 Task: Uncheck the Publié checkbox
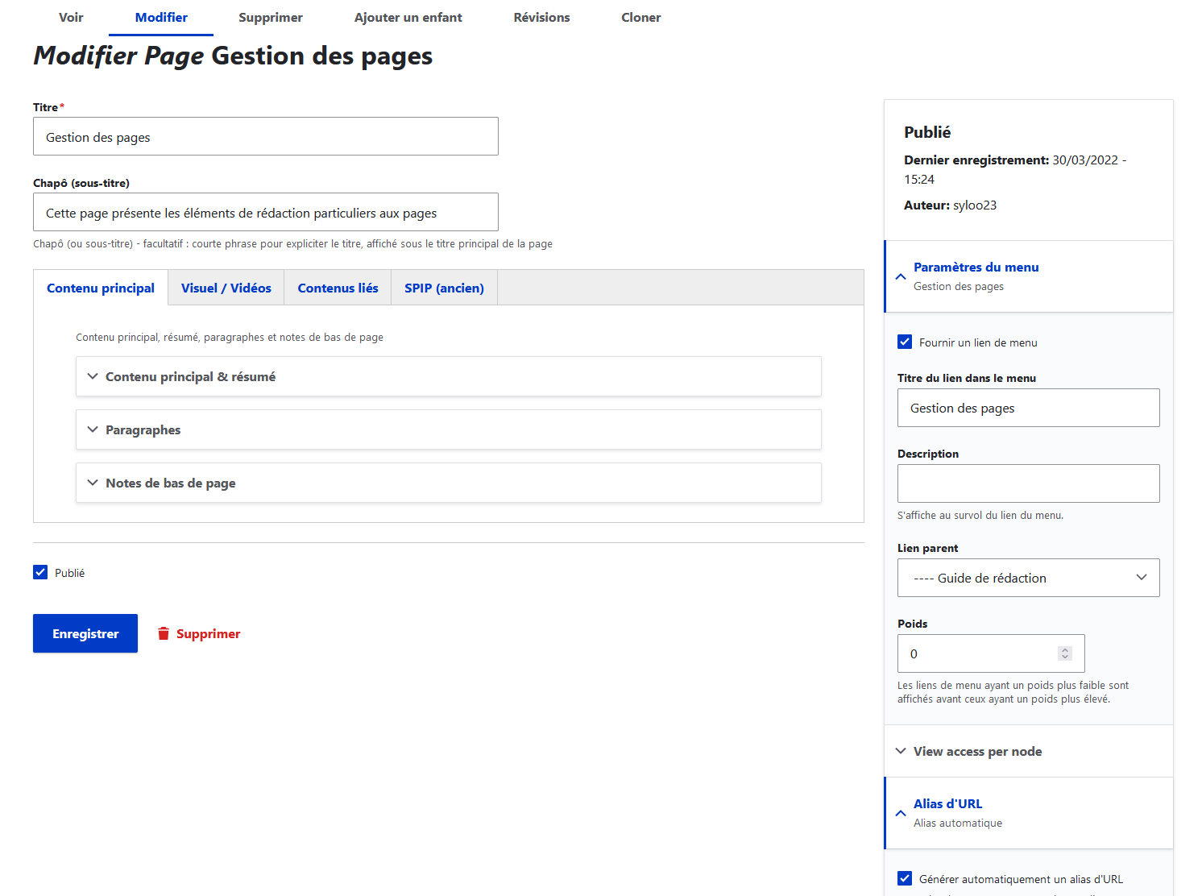[x=40, y=572]
